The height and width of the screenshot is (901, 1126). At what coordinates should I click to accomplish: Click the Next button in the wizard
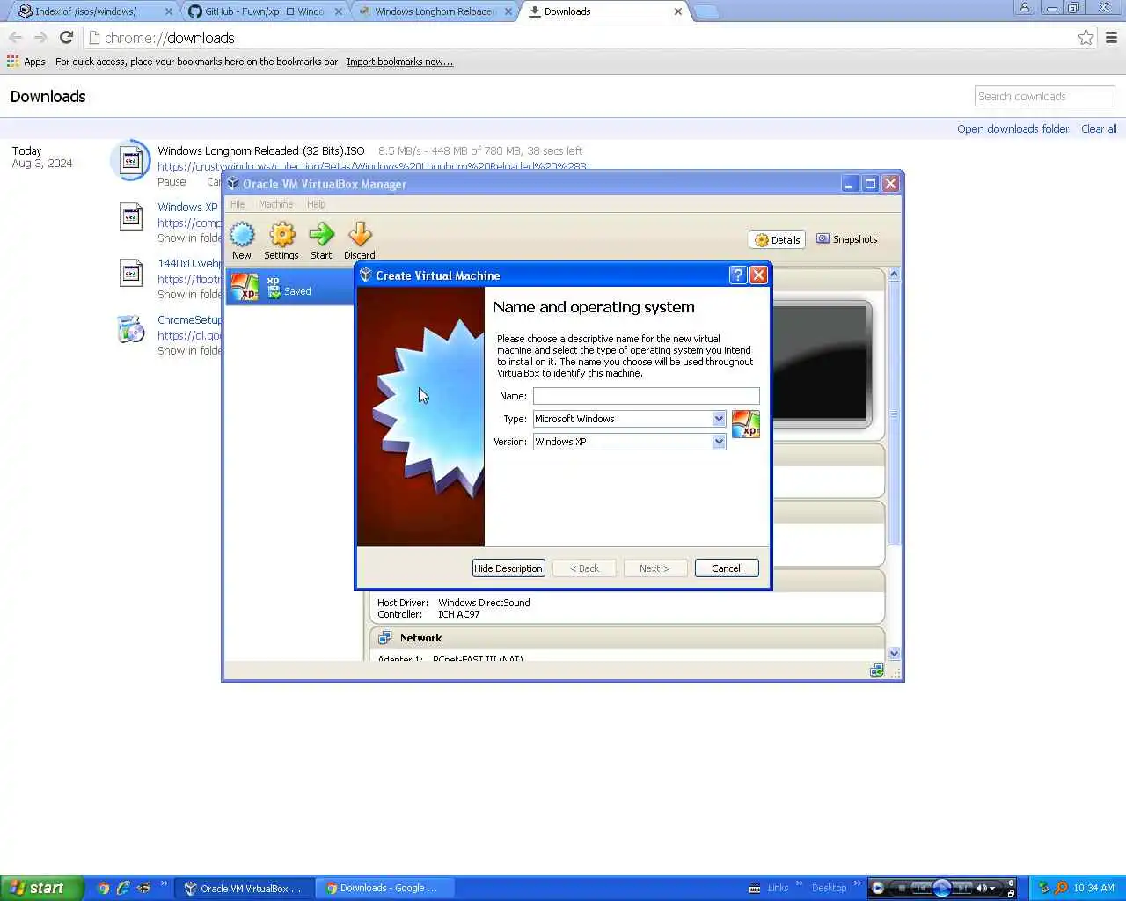click(x=654, y=568)
